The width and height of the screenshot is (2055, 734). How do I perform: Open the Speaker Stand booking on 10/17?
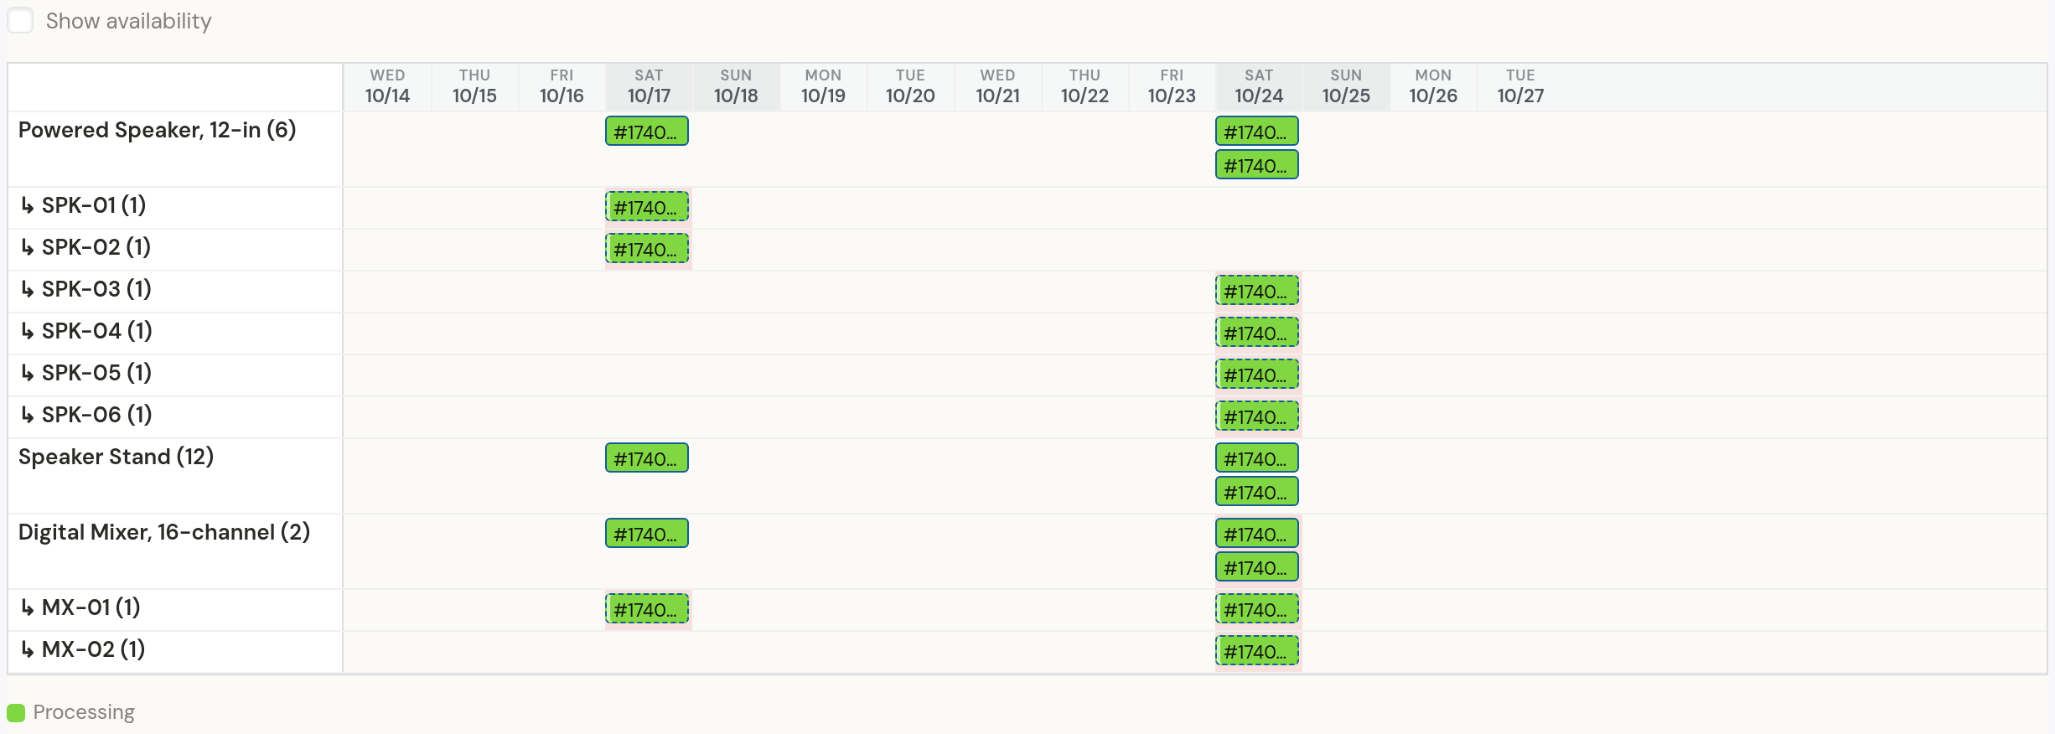(647, 458)
